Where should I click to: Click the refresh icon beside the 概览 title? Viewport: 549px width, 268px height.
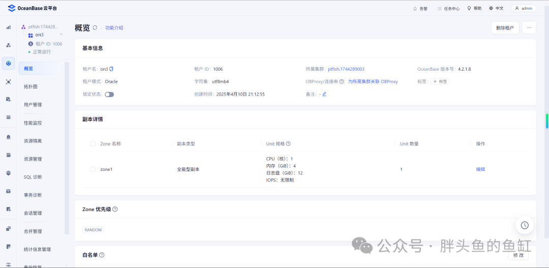pos(95,27)
